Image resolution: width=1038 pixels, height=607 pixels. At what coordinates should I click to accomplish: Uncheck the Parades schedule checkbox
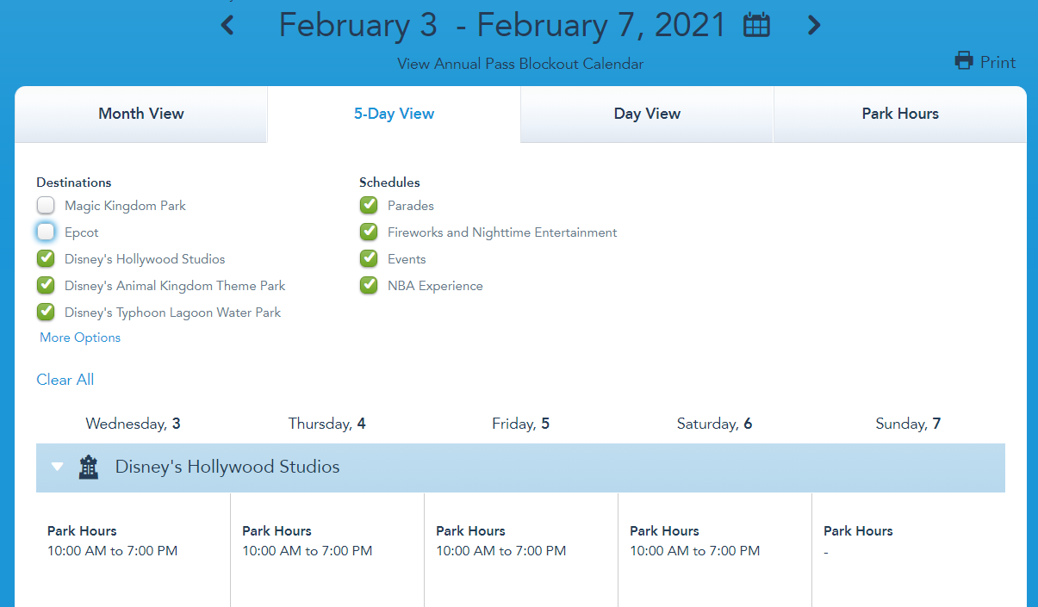[x=369, y=206]
